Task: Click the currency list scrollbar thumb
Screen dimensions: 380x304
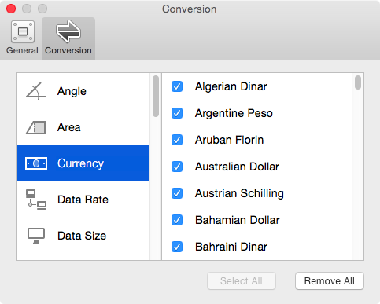Action: click(358, 82)
